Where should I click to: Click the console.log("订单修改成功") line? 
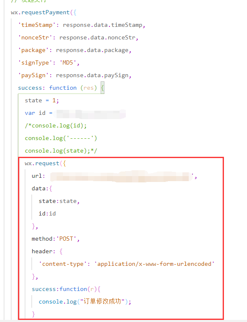(x=85, y=302)
